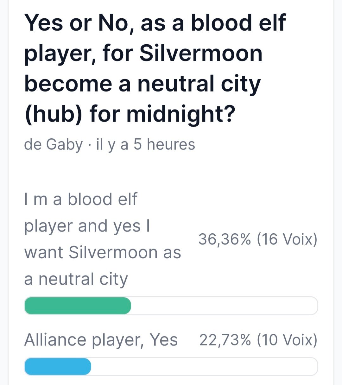The width and height of the screenshot is (342, 385).
Task: Click the blue filled progress bar
Action: coord(58,367)
